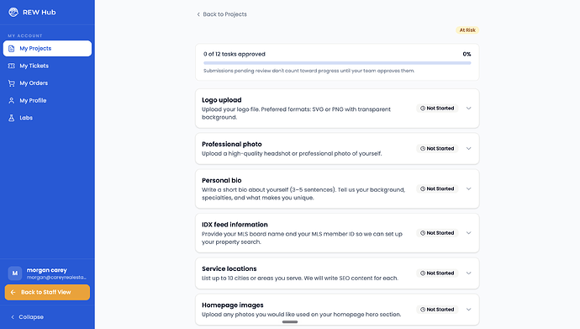Click the bottom horizontal scroll handle
The image size is (580, 329).
290,322
